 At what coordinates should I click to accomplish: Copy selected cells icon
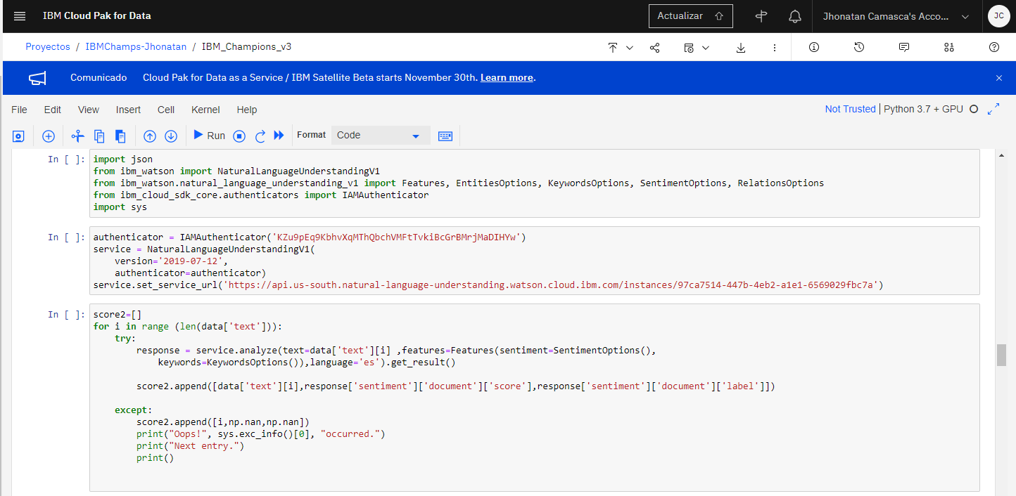click(99, 136)
